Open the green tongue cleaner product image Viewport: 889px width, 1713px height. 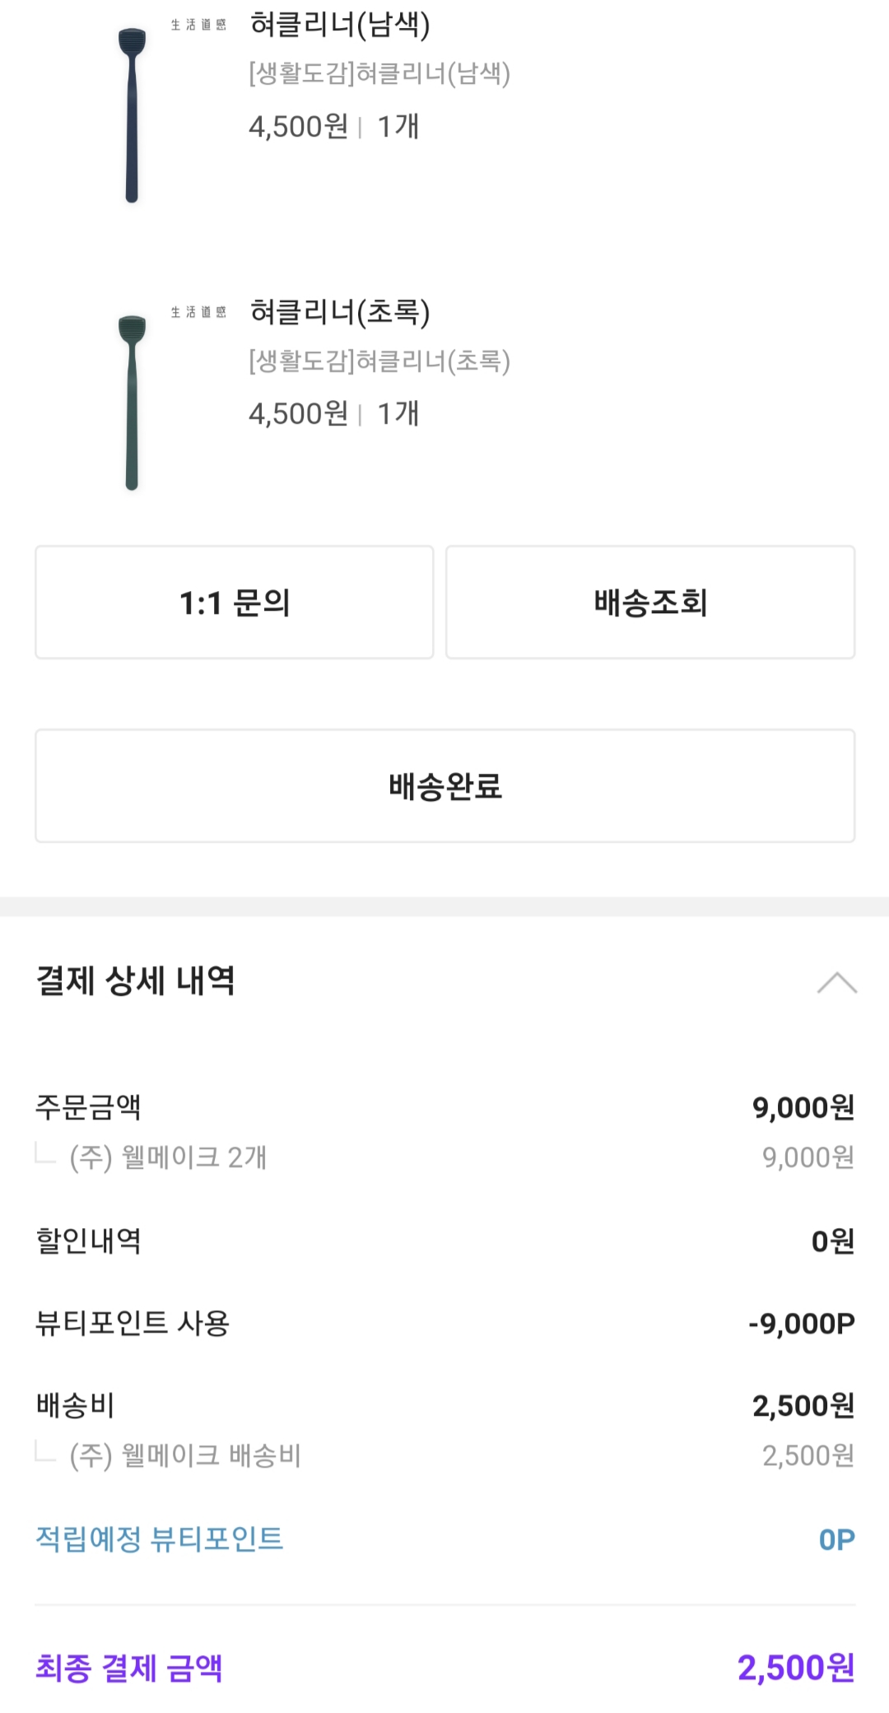132,402
